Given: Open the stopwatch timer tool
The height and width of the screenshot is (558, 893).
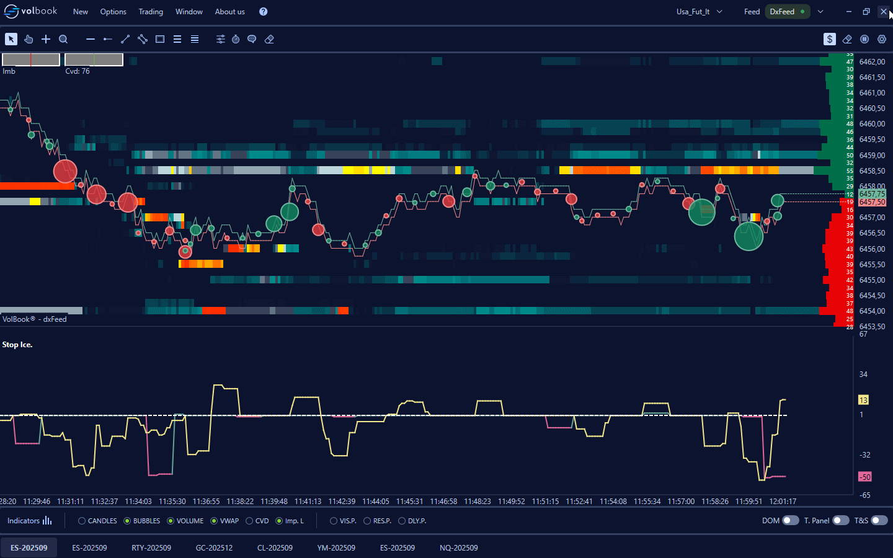Looking at the screenshot, I should (x=236, y=39).
